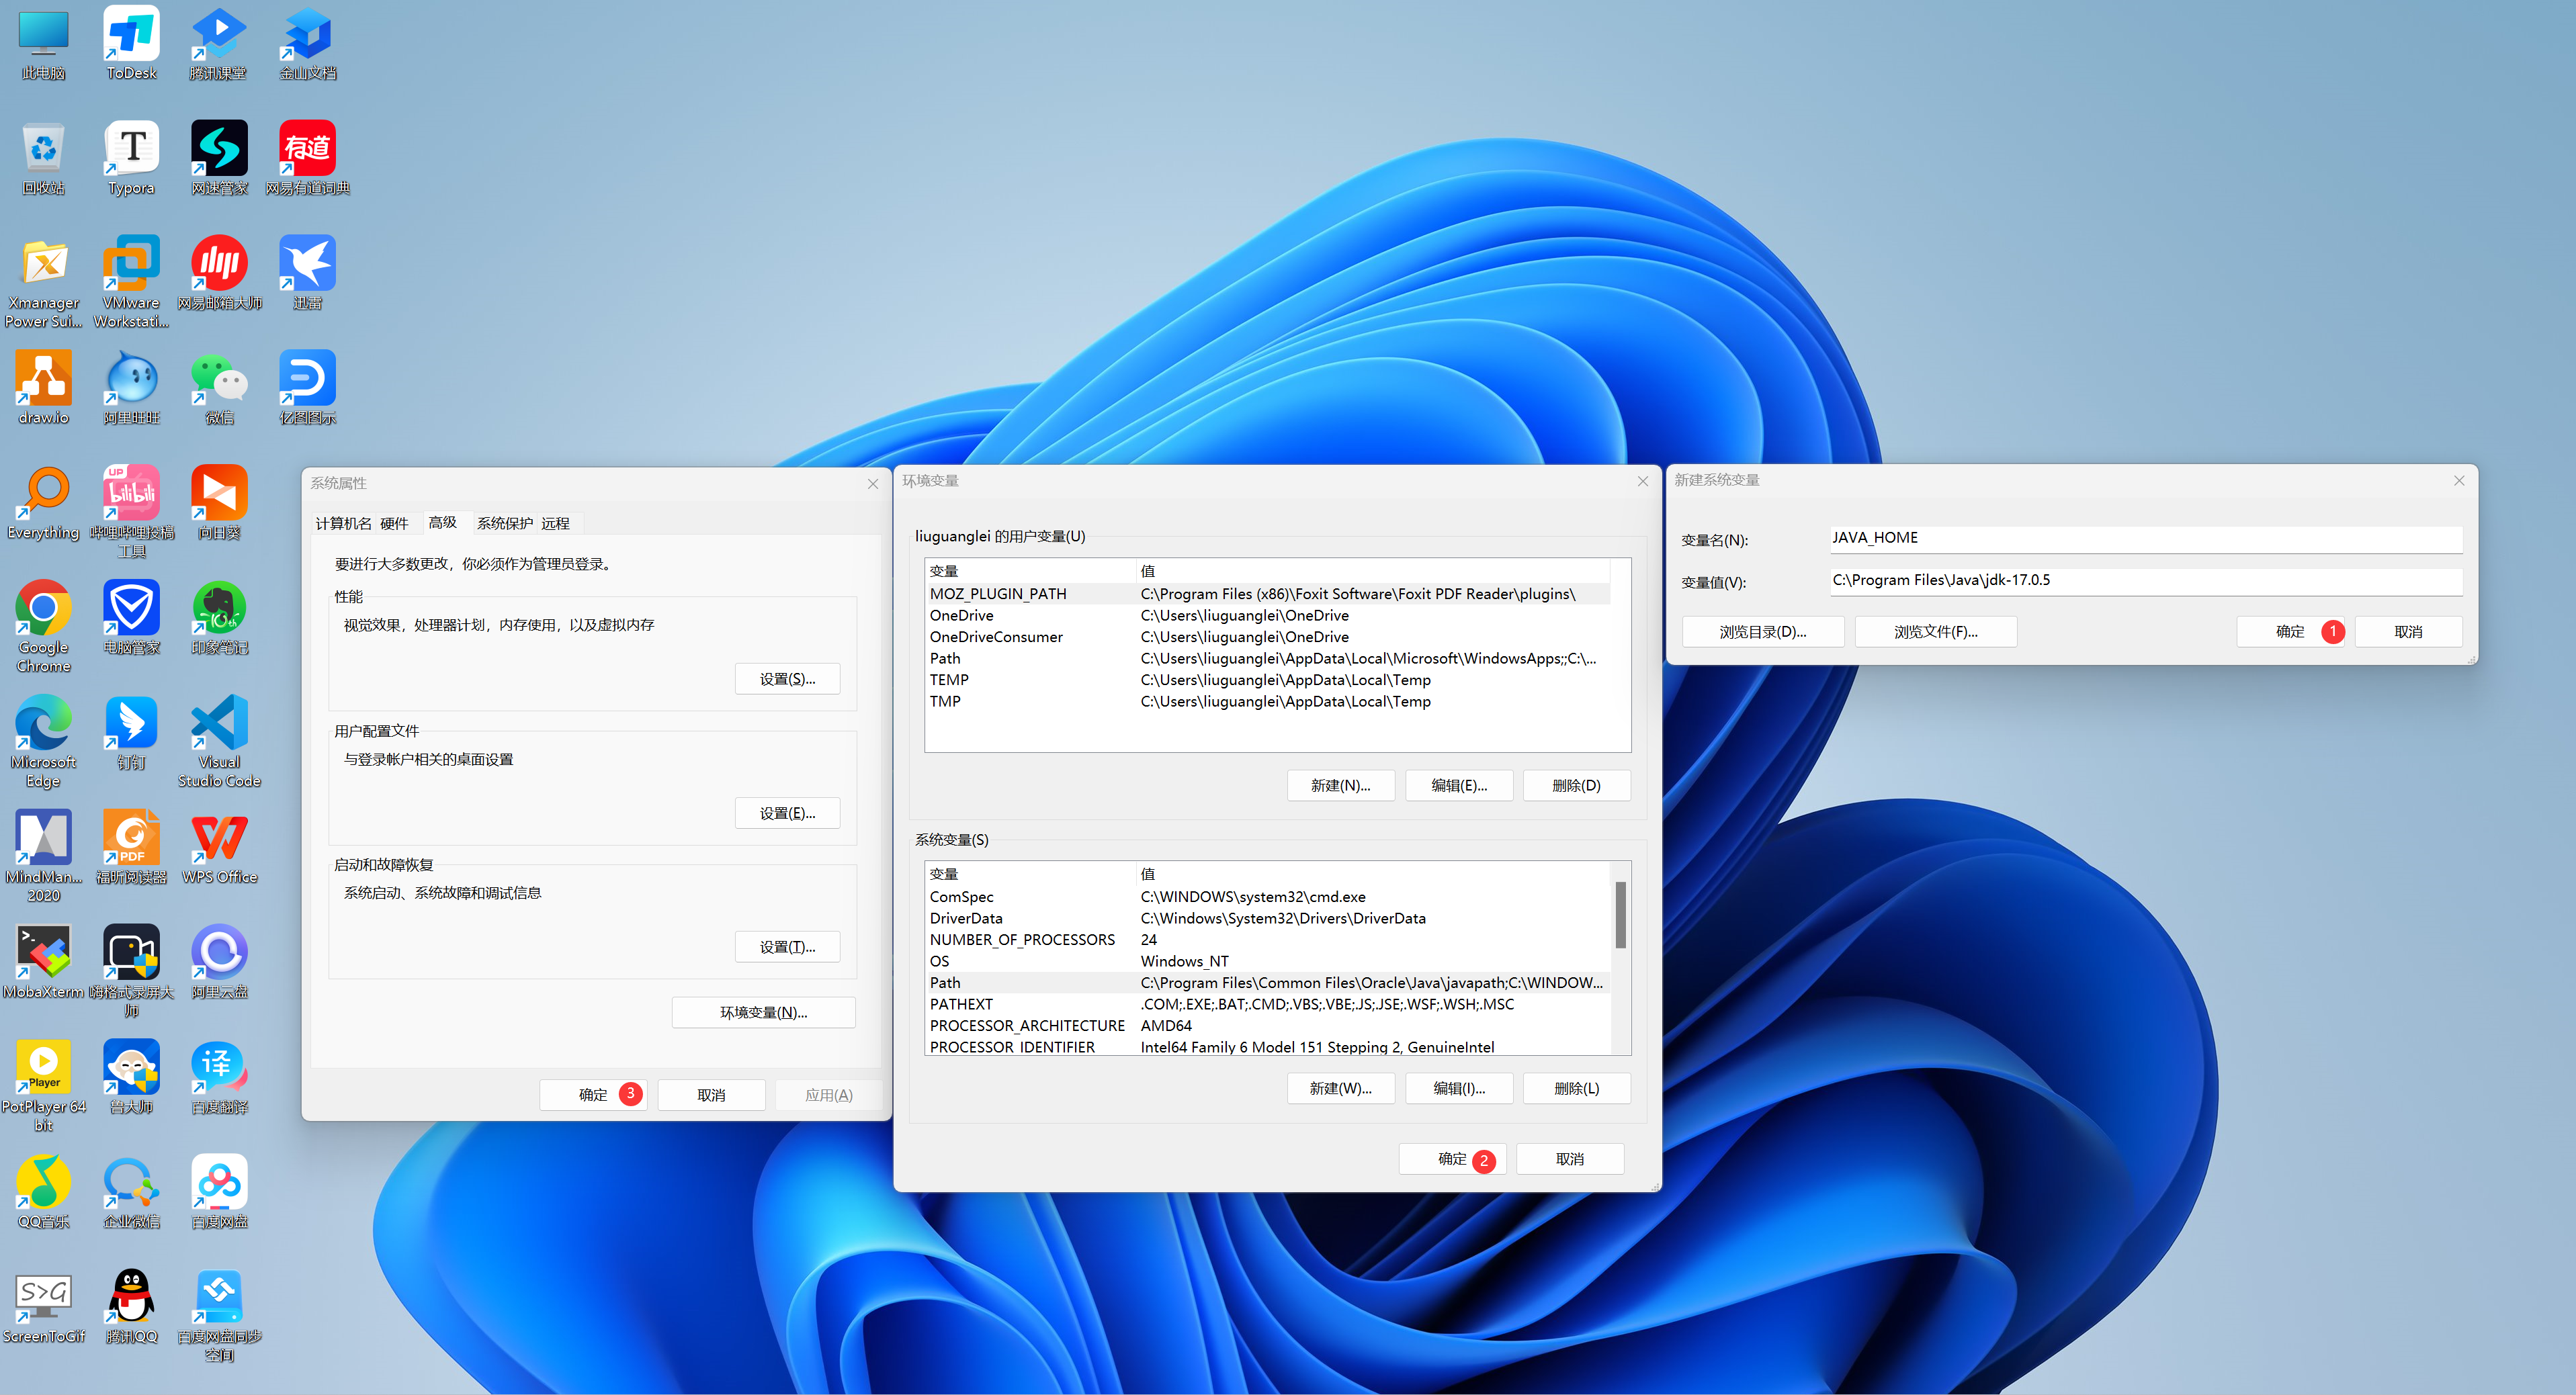Select TEMP variable in user variables
This screenshot has height=1395, width=2576.
pos(952,678)
